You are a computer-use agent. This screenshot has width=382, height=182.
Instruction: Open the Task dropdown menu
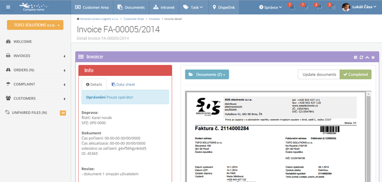[x=193, y=7]
